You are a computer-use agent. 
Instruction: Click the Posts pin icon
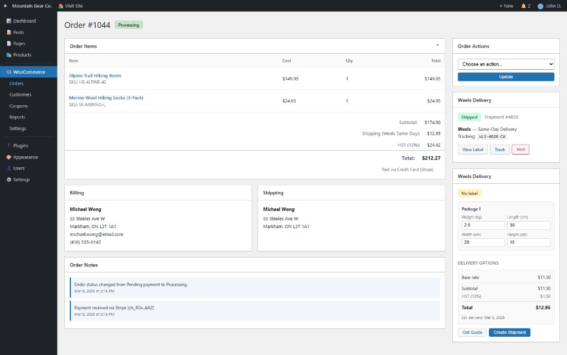[8, 32]
